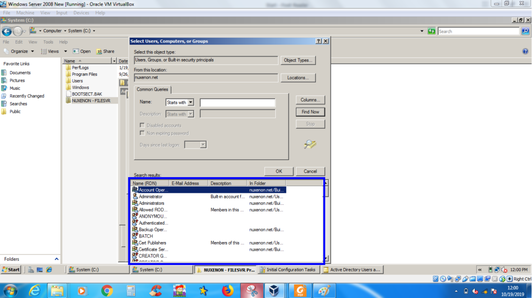
Task: Collapse the Folders pane chevron
Action: pyautogui.click(x=57, y=259)
